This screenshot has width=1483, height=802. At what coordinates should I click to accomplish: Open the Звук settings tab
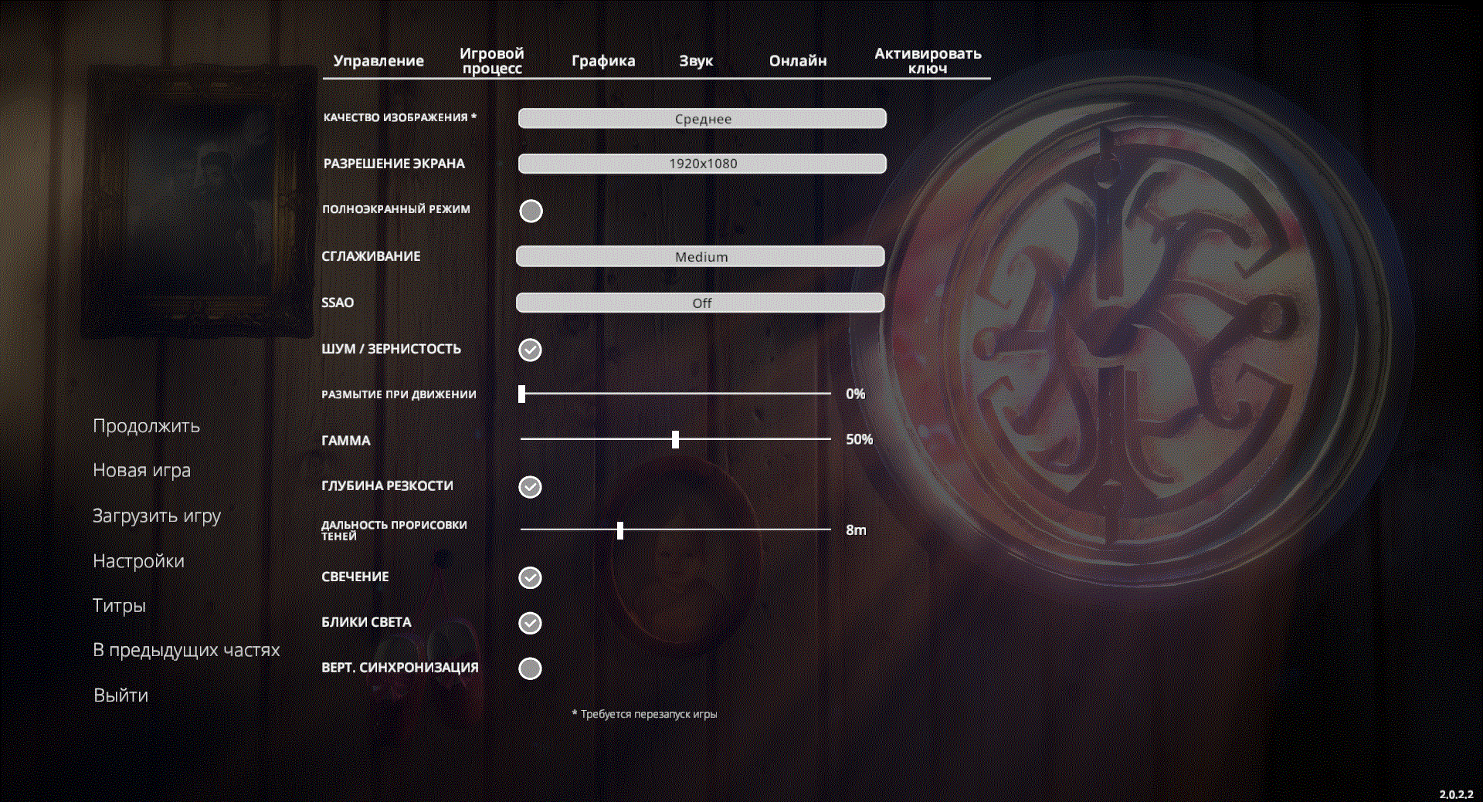pos(696,61)
